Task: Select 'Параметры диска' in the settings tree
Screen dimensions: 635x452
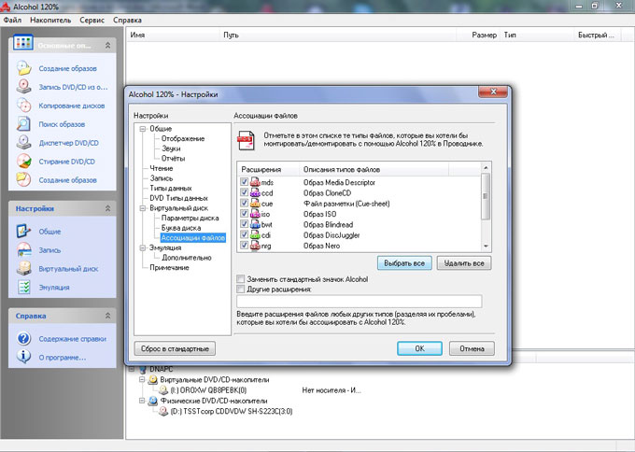Action: (190, 218)
